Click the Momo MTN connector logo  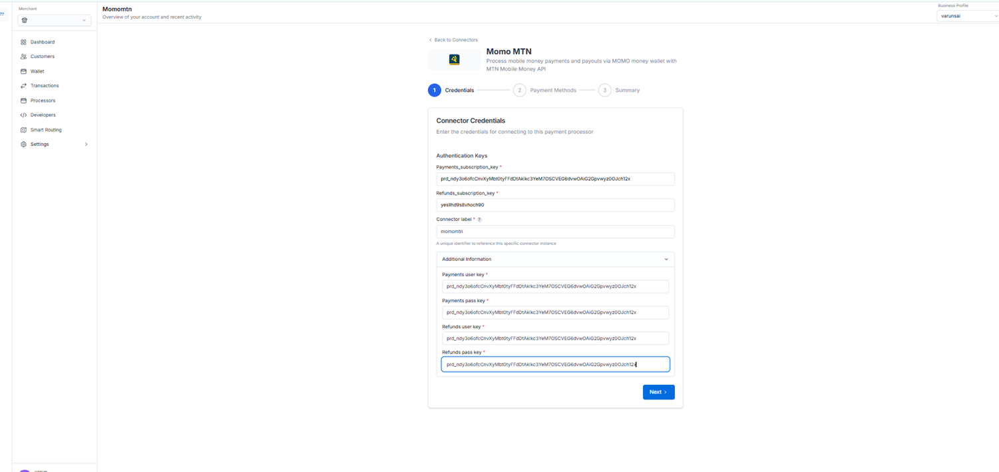point(454,60)
